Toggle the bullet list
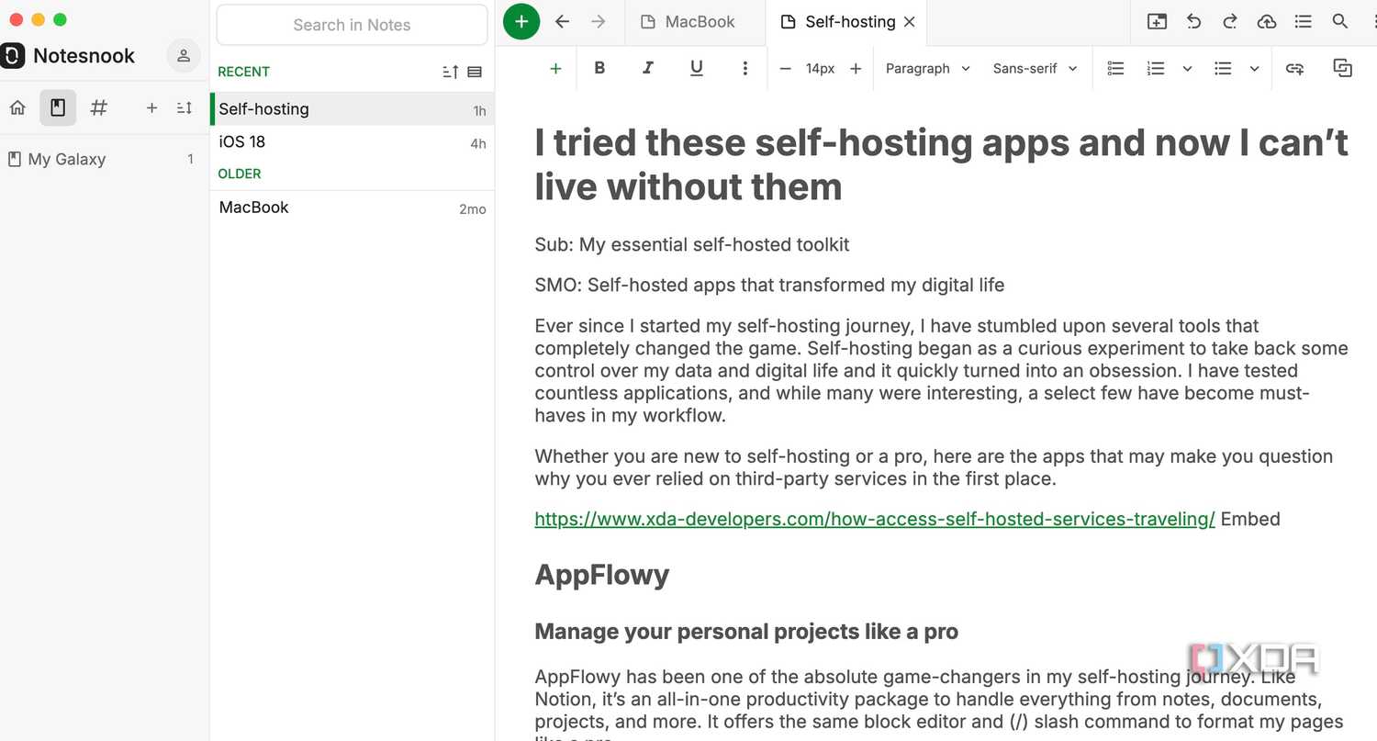The width and height of the screenshot is (1377, 741). tap(1223, 69)
